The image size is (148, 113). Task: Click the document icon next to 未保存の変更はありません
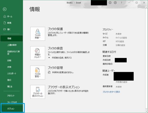click(49, 72)
